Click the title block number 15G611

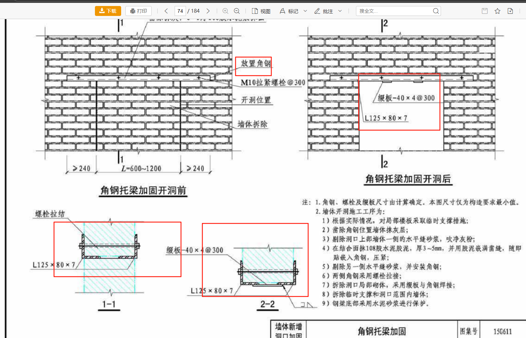coord(503,332)
